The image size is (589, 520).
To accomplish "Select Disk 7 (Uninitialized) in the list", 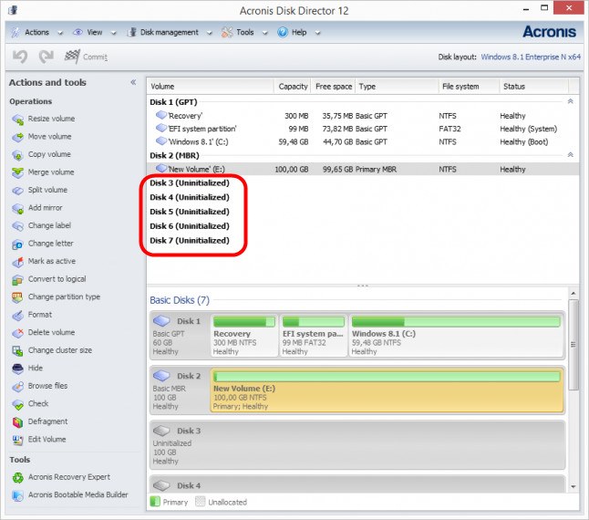I will click(x=190, y=241).
